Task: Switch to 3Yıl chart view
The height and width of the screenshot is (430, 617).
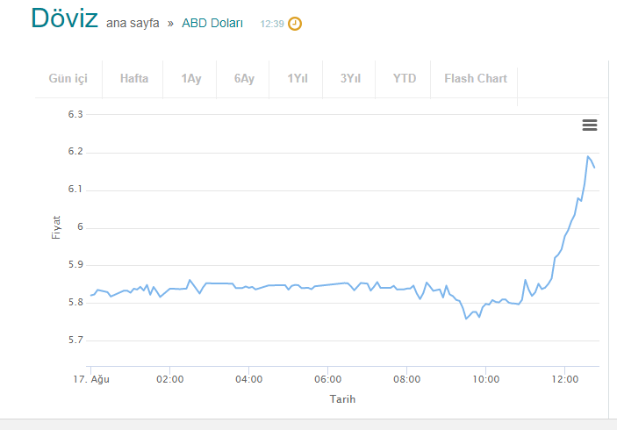Action: tap(350, 78)
